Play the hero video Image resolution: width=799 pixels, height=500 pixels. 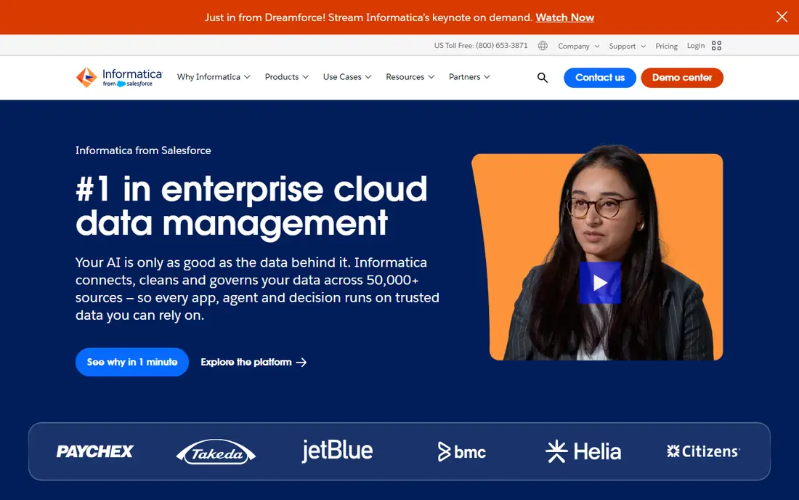click(x=600, y=283)
